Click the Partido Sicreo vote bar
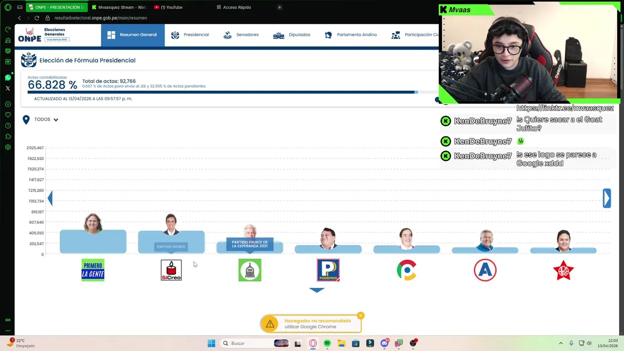Screen dimensions: 624x351 pyautogui.click(x=171, y=242)
